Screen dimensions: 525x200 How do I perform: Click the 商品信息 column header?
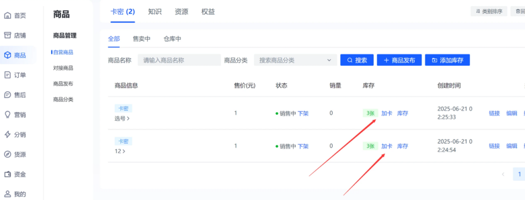[x=126, y=86]
